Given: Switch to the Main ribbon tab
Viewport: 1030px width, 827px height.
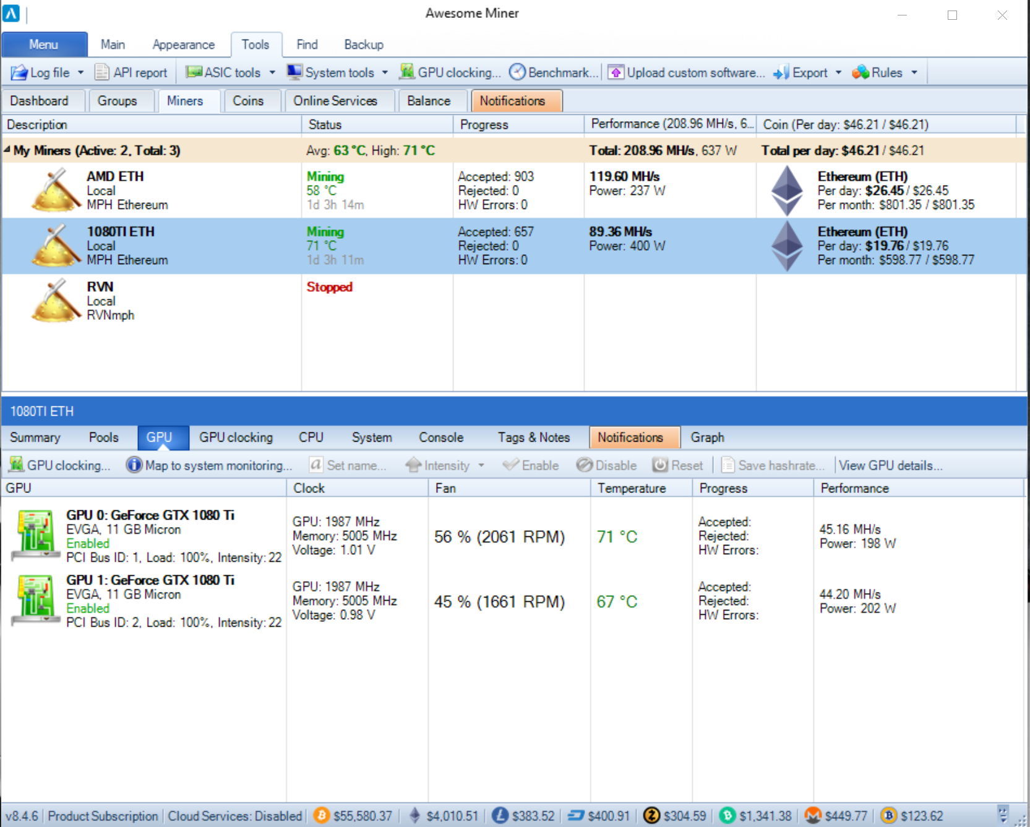Looking at the screenshot, I should pos(113,45).
